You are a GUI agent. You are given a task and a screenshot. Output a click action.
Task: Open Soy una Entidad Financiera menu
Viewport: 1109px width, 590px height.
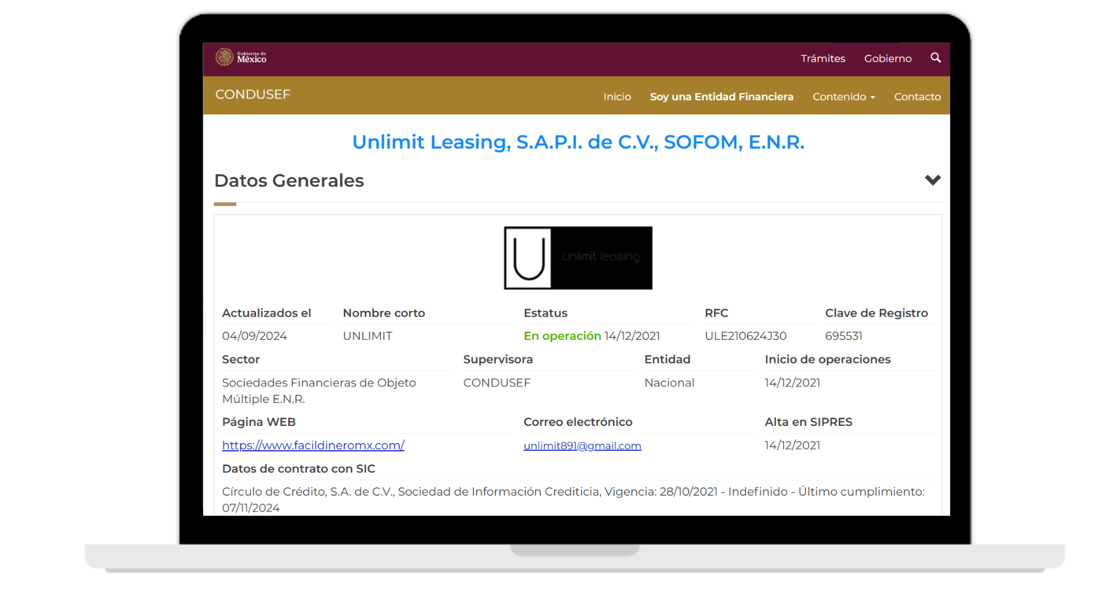721,96
